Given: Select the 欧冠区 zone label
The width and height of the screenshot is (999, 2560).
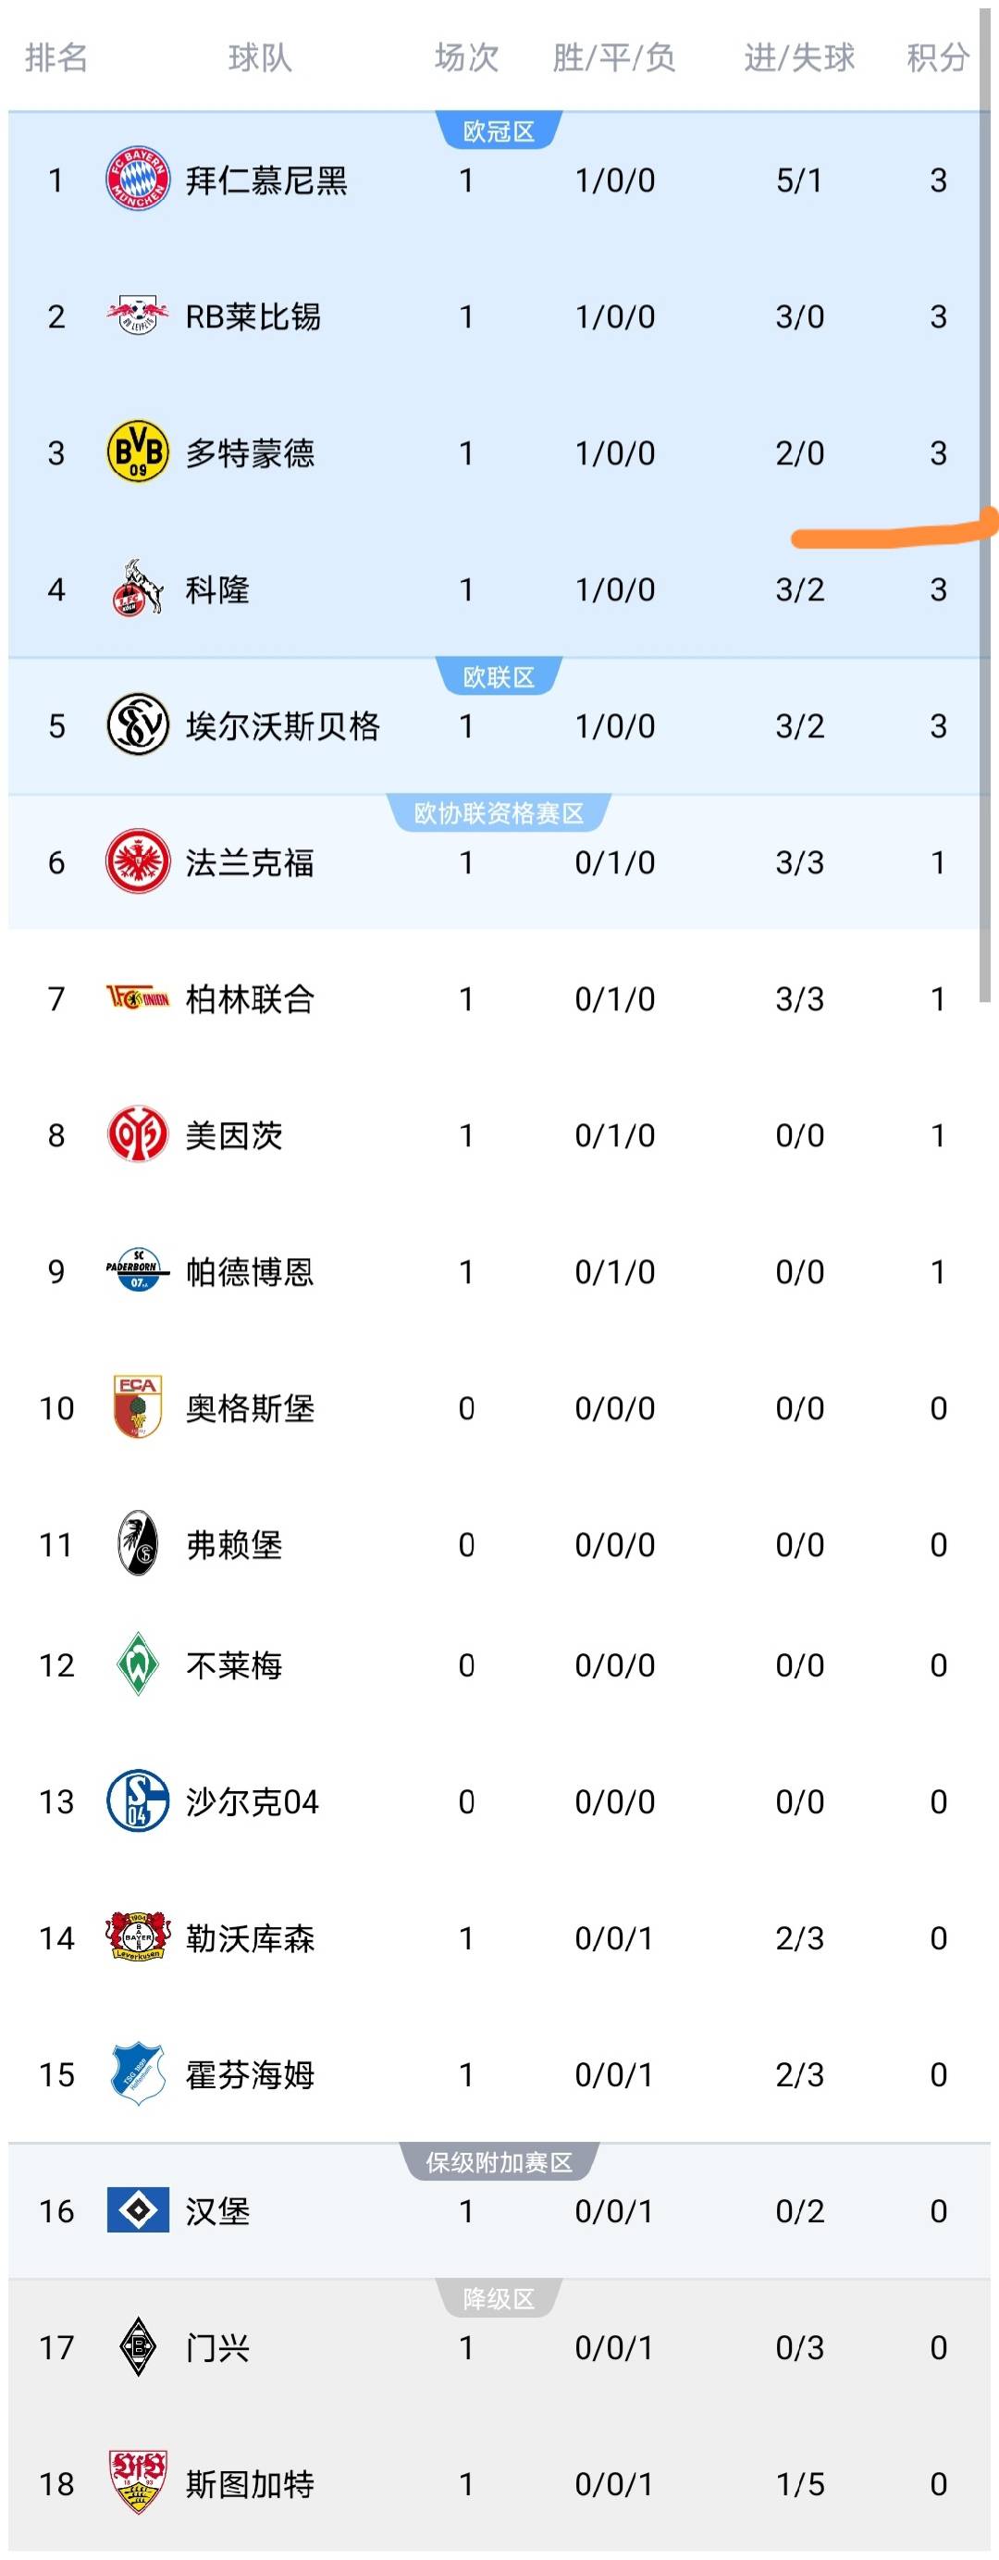Looking at the screenshot, I should coord(499,131).
